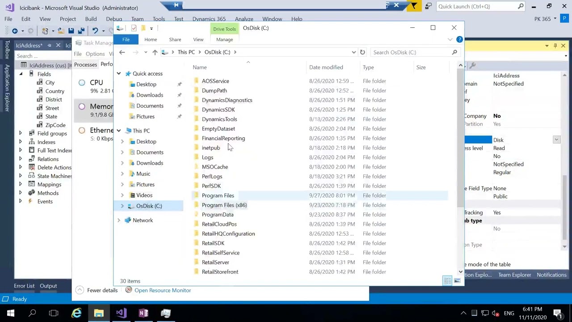Click the refresh icon beside address bar

[x=362, y=52]
